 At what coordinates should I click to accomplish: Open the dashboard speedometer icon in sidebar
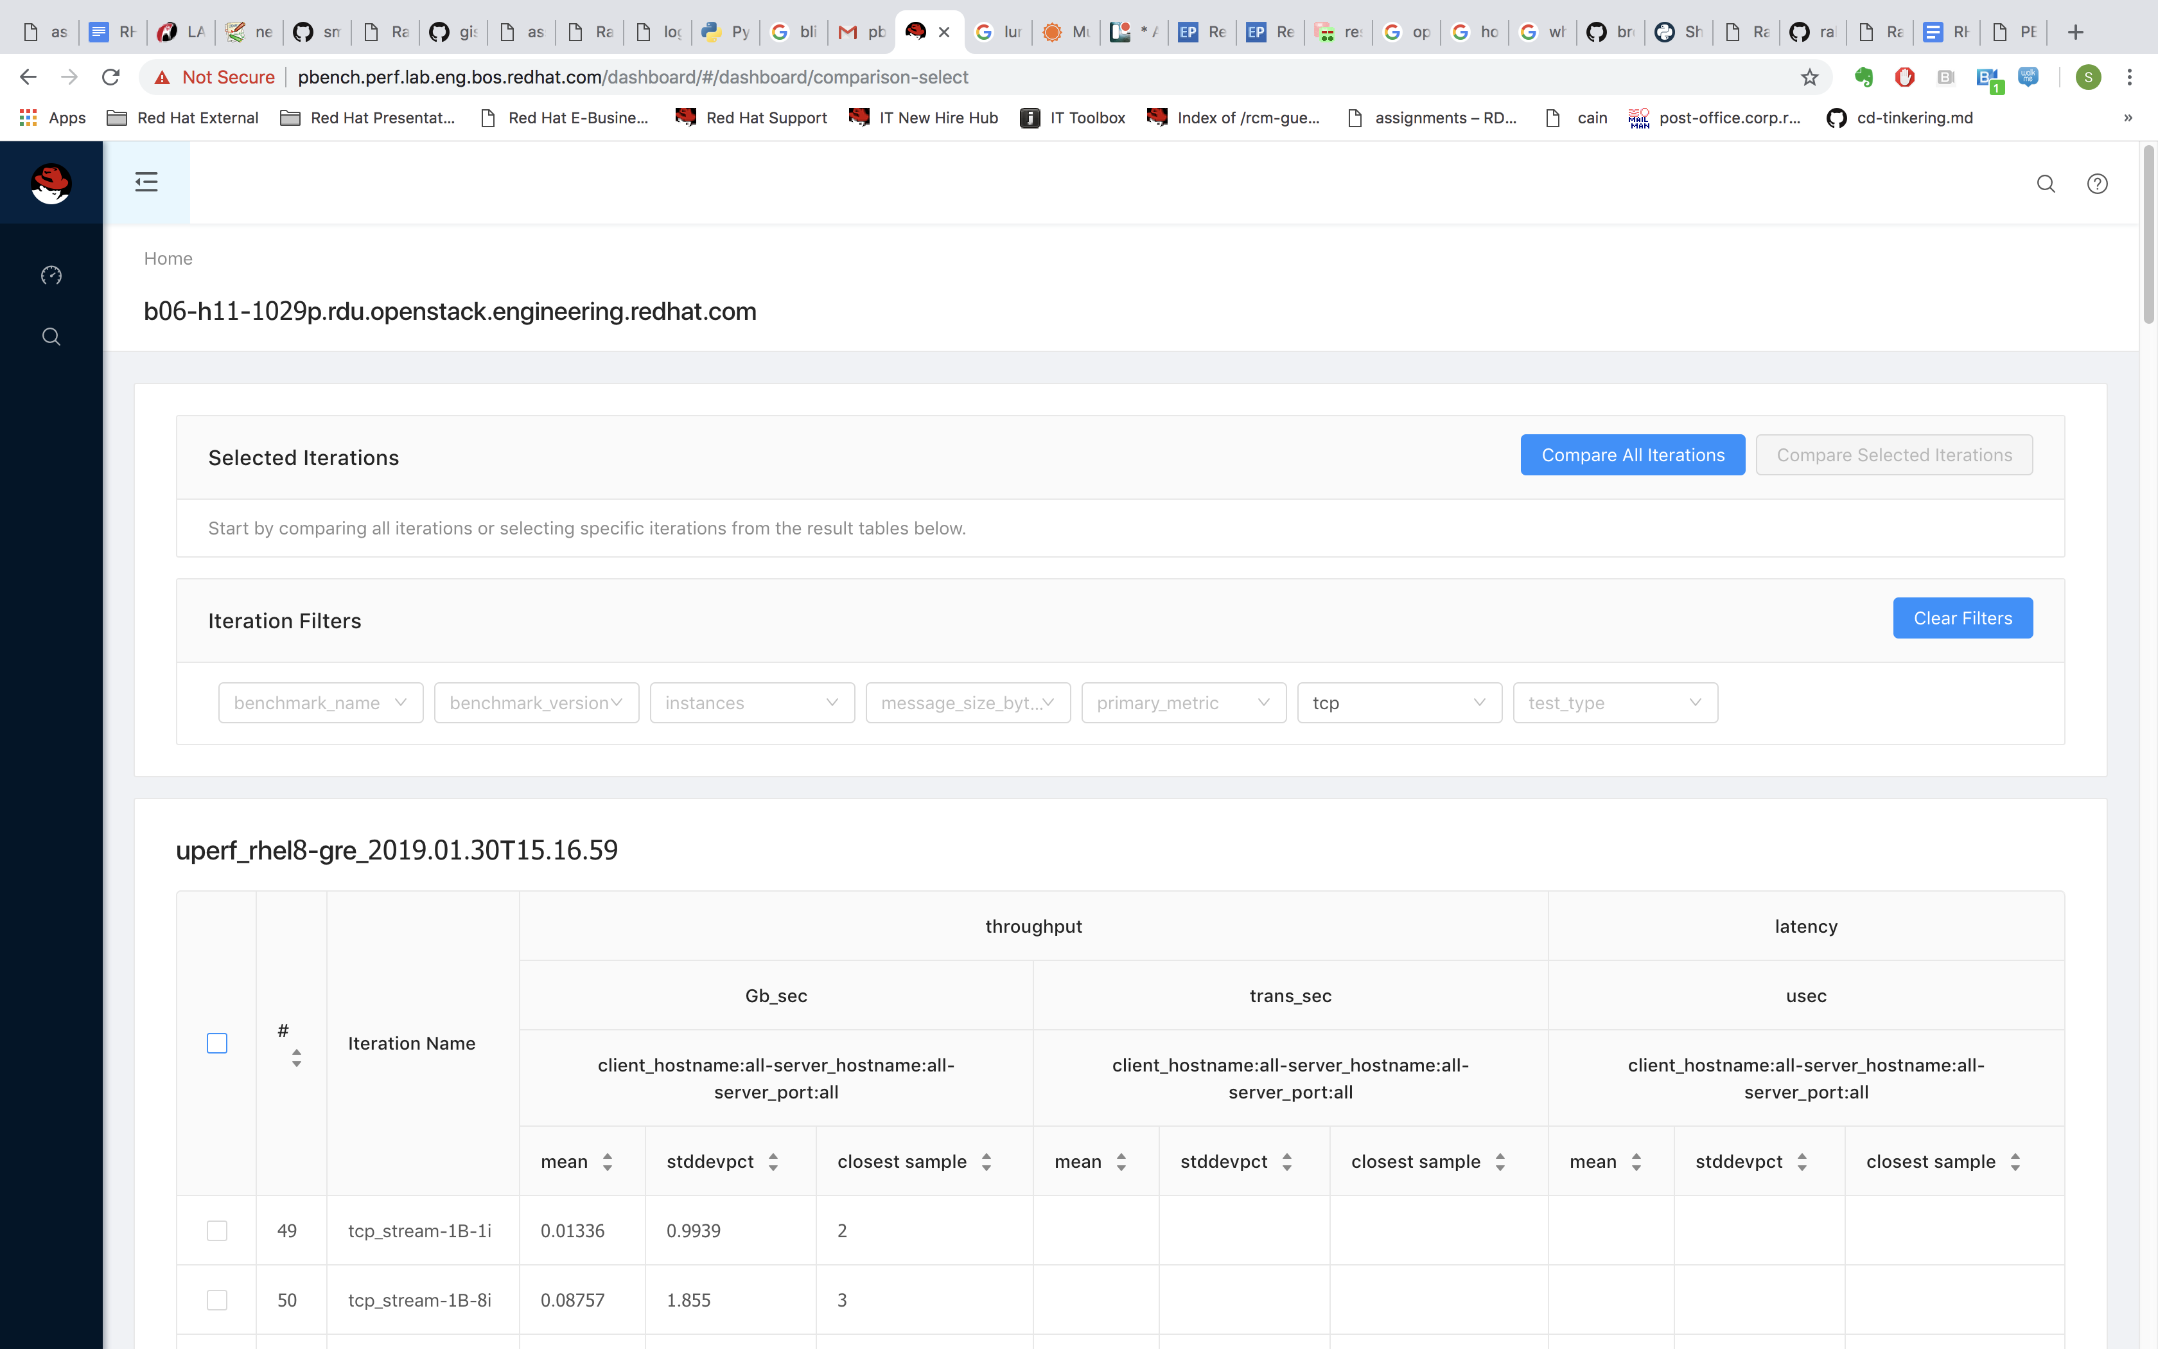point(51,276)
